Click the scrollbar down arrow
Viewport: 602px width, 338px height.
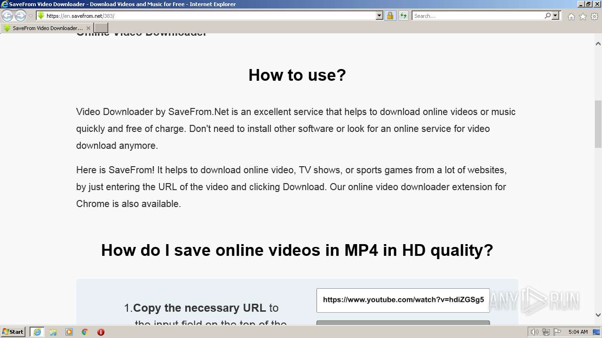(598, 315)
